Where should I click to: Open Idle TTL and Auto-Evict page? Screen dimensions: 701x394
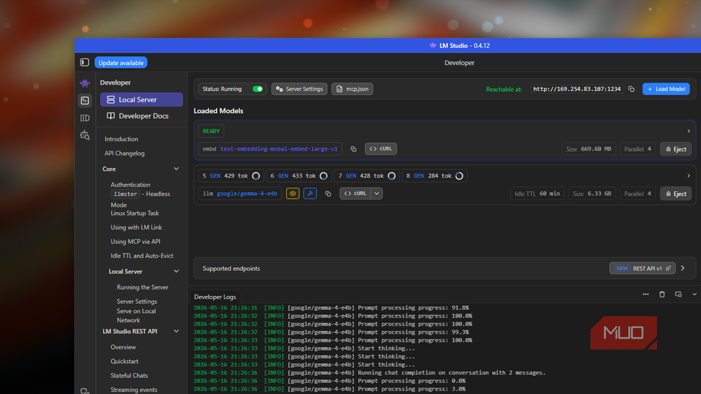tap(142, 255)
